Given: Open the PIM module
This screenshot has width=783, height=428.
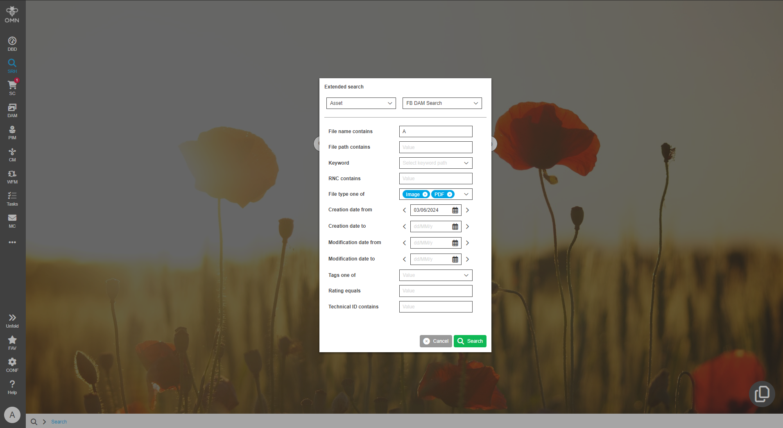Looking at the screenshot, I should (x=12, y=132).
